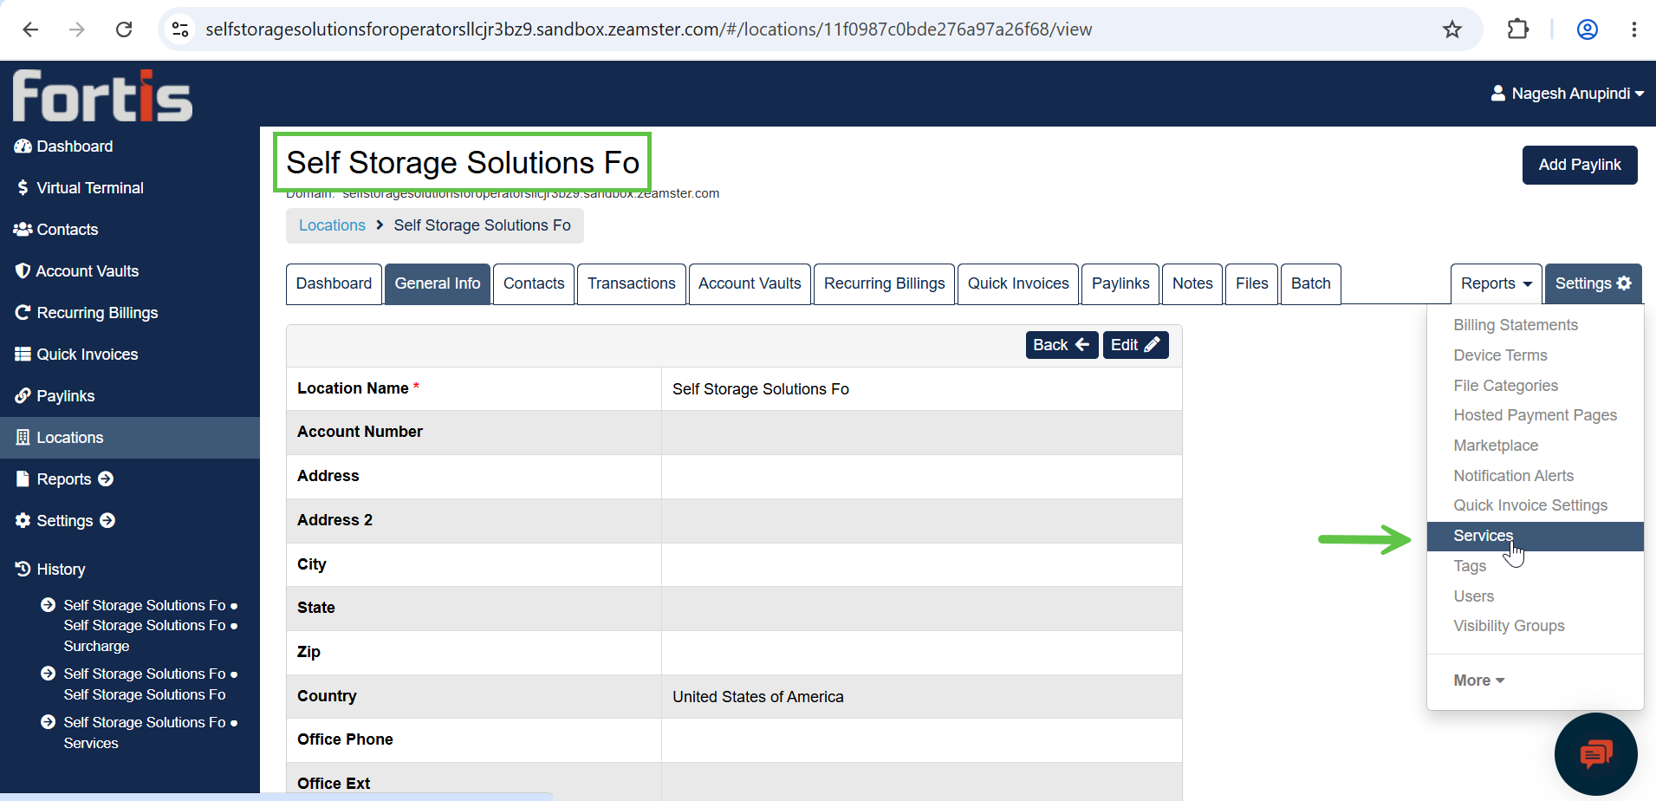Select Locations in left sidebar
This screenshot has width=1656, height=801.
point(130,438)
